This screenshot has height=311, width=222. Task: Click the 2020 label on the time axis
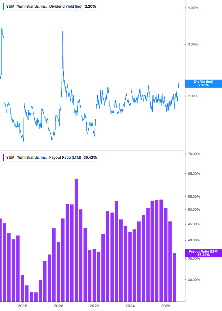[59, 306]
